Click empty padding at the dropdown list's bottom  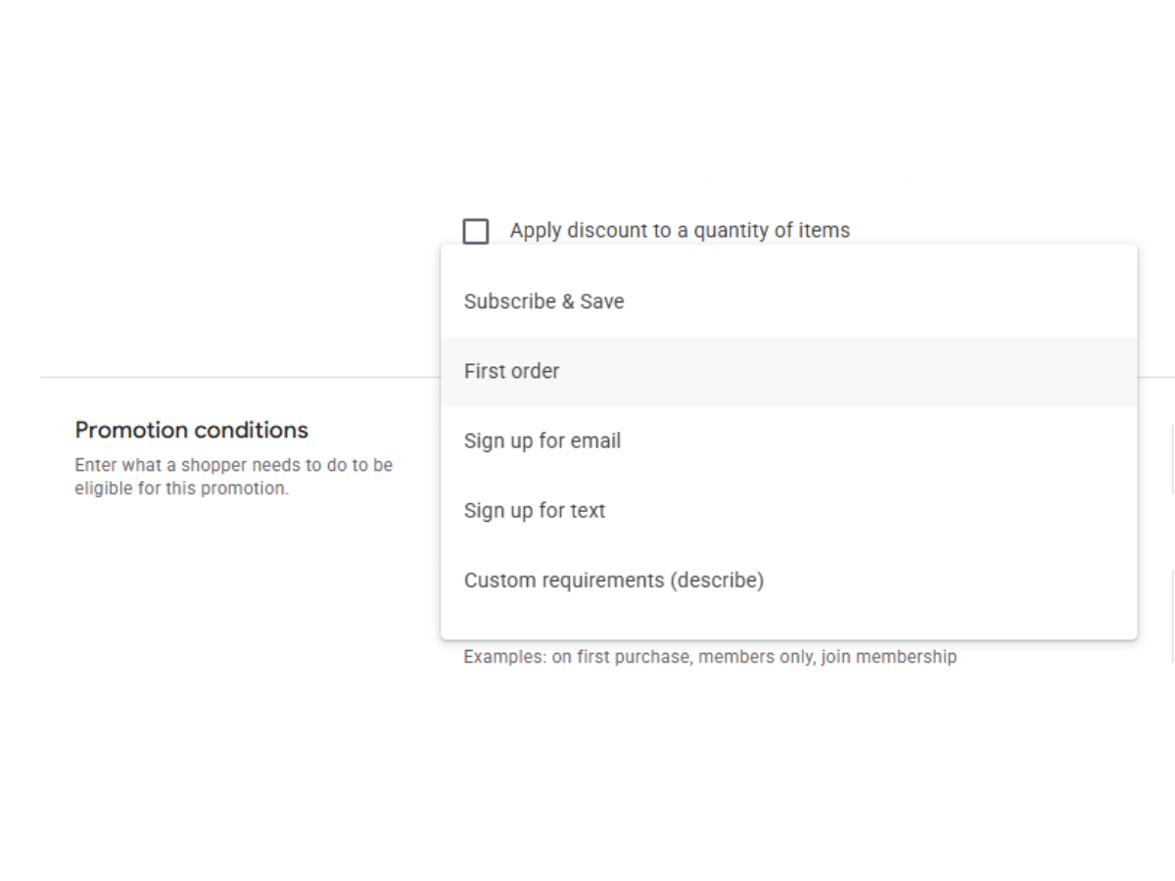[x=789, y=627]
